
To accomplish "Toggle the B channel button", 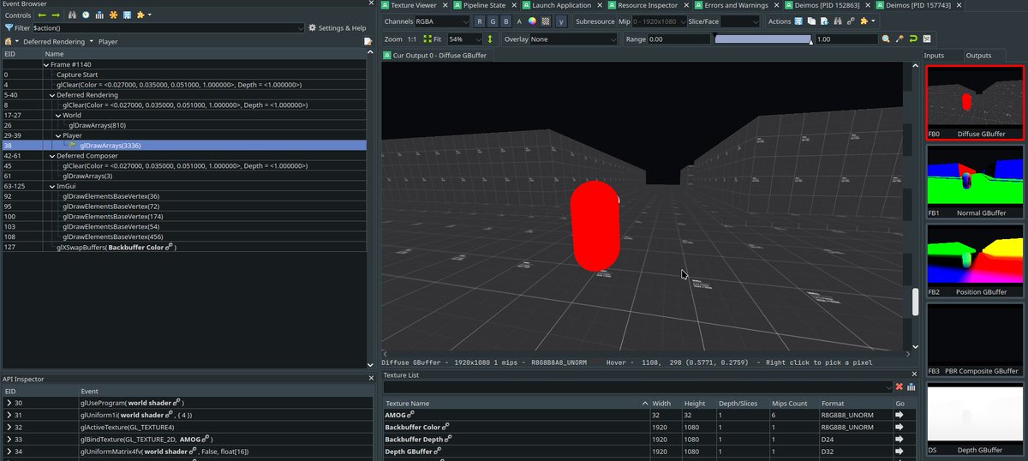I will point(506,21).
